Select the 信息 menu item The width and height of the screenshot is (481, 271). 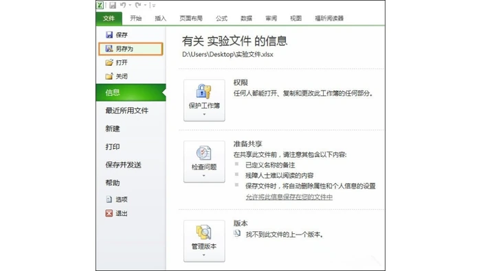click(131, 93)
